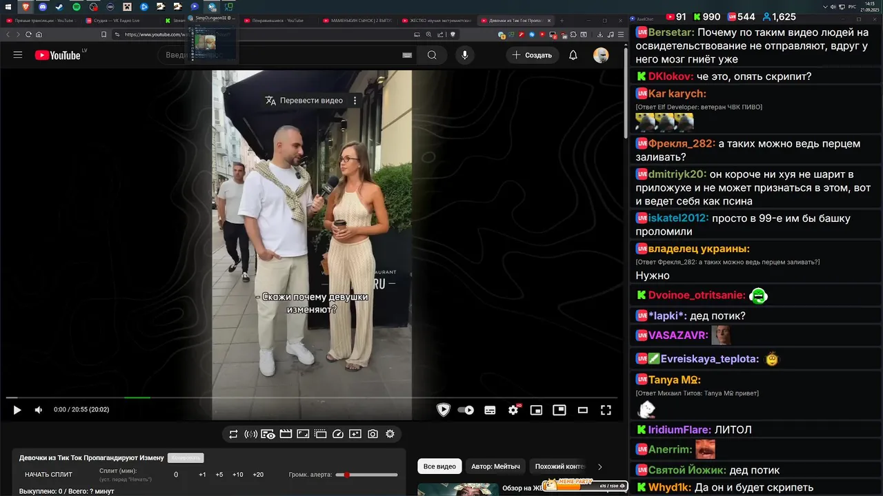Add +10 minutes to split
The image size is (883, 496).
point(237,475)
